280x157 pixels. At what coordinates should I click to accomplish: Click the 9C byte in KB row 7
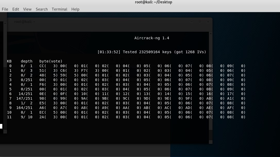coord(125,98)
